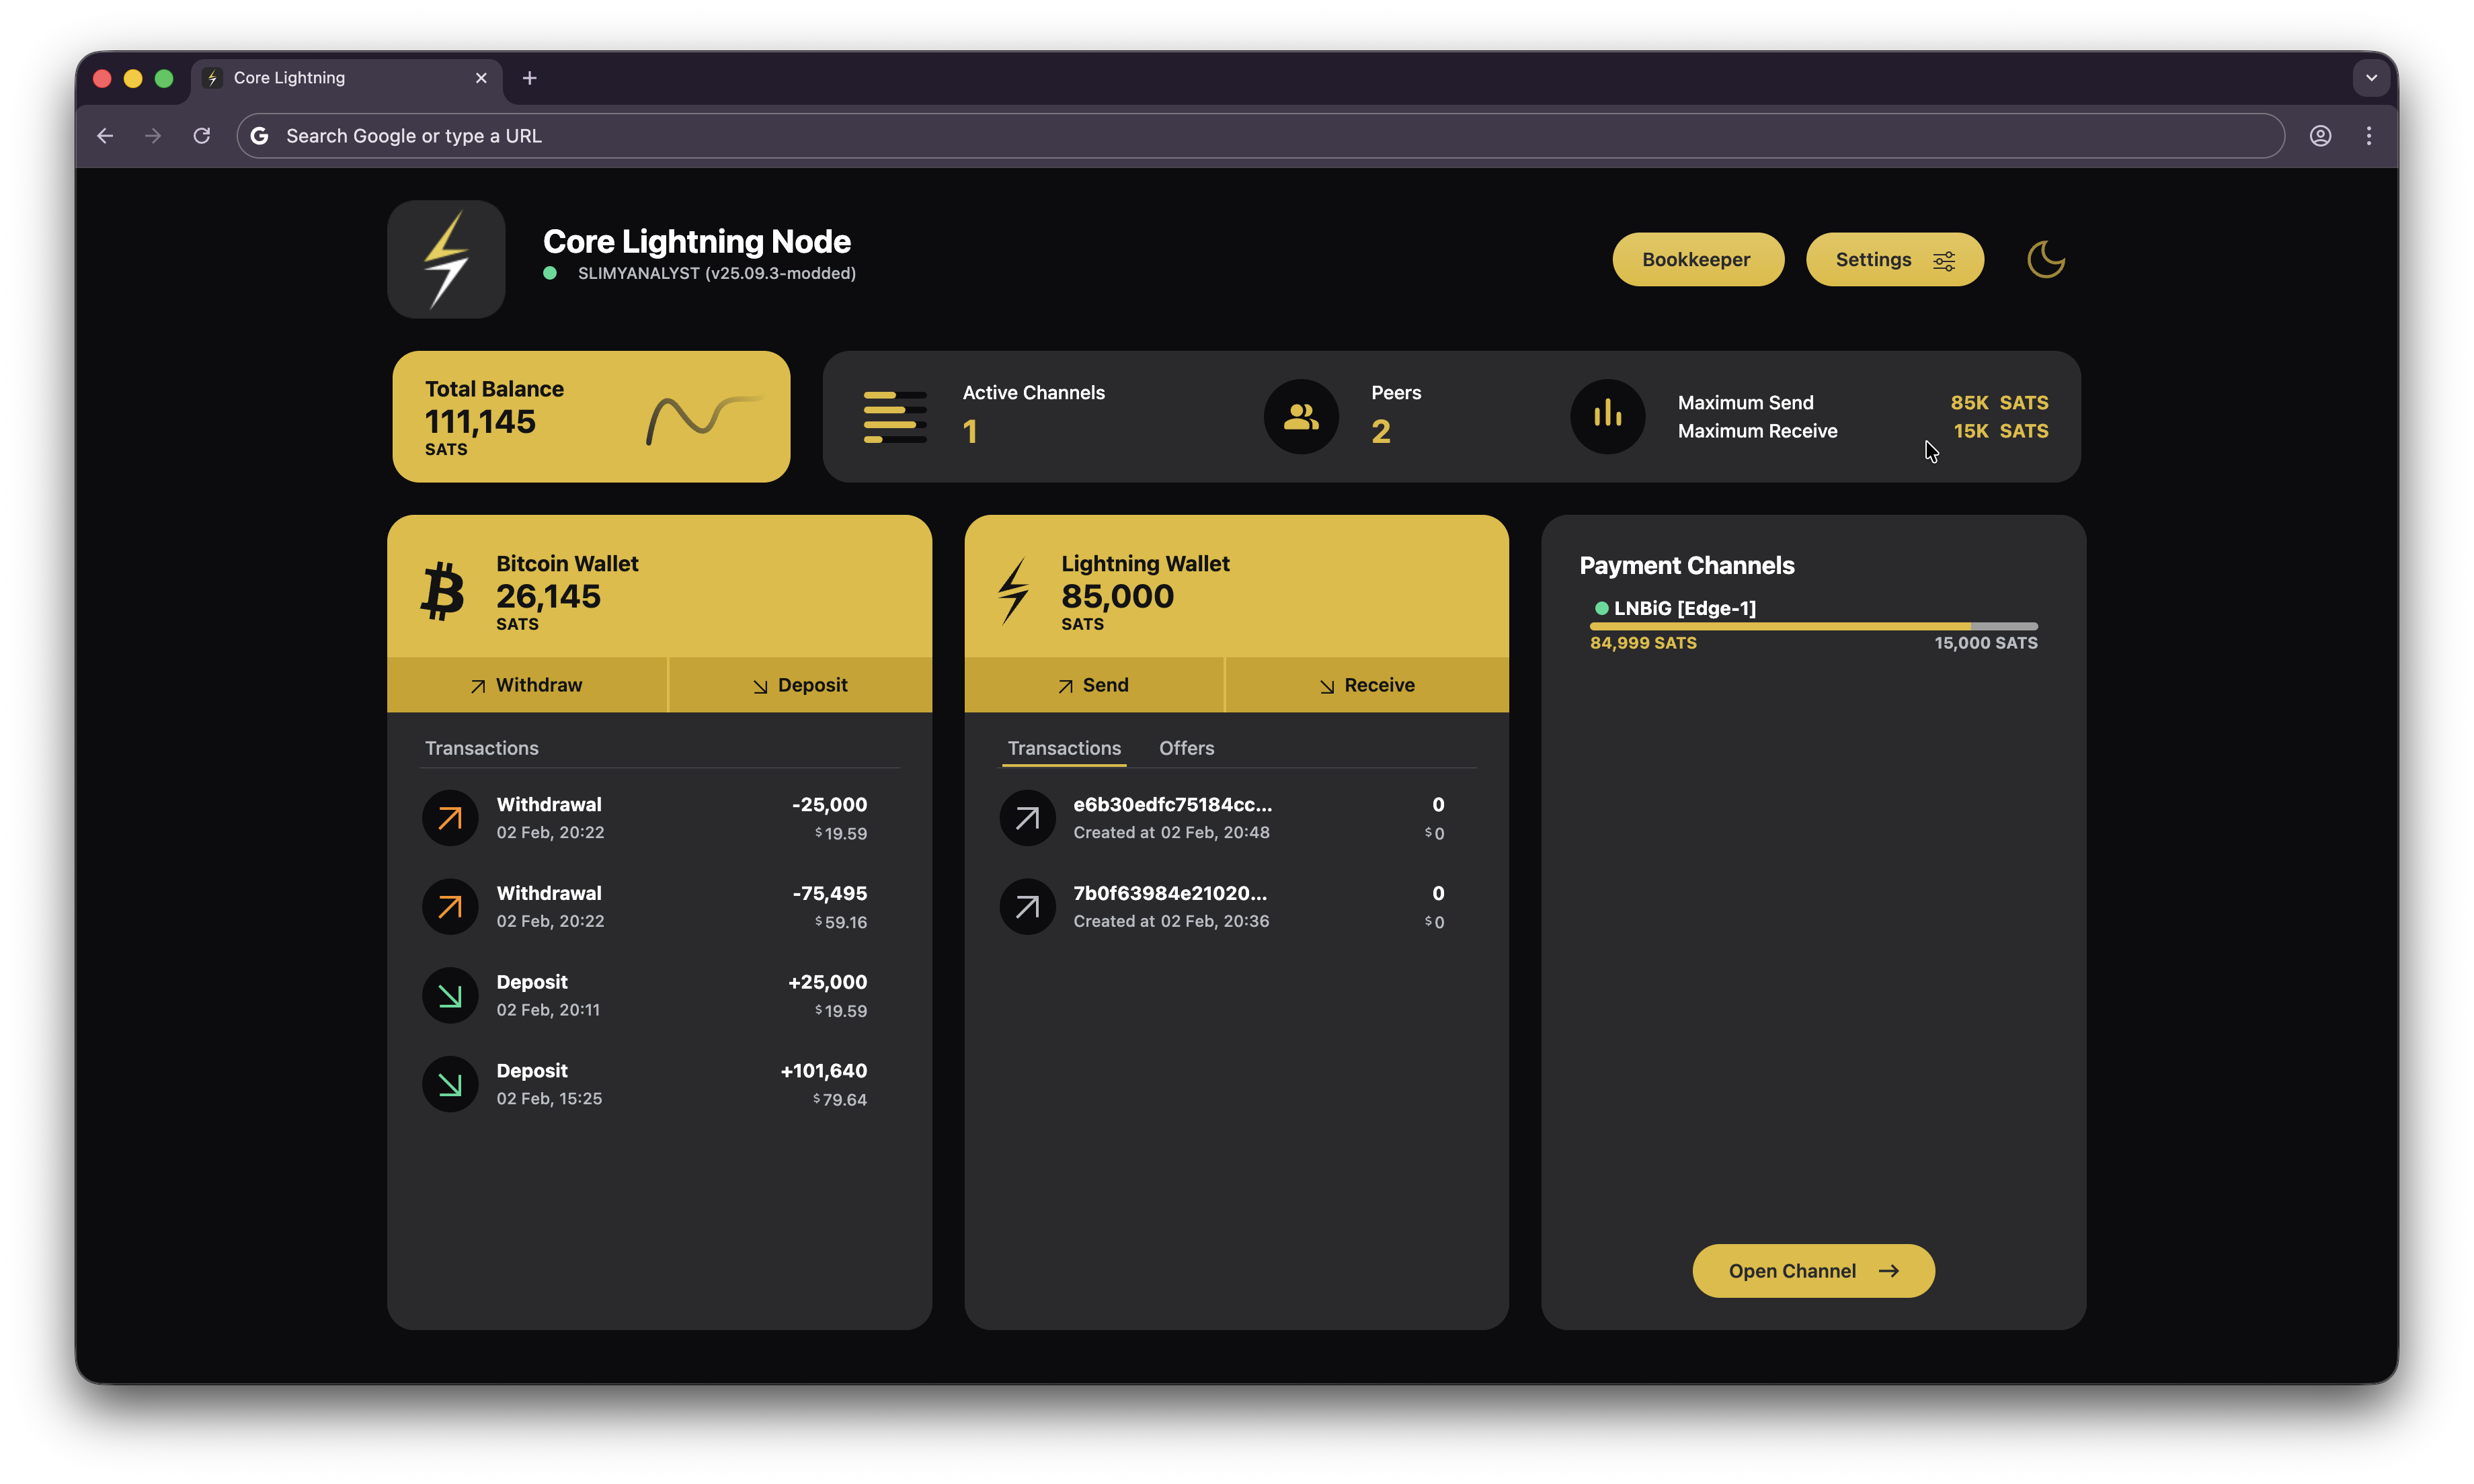Click the Lightning Wallet bolt icon
The image size is (2474, 1484).
1013,592
